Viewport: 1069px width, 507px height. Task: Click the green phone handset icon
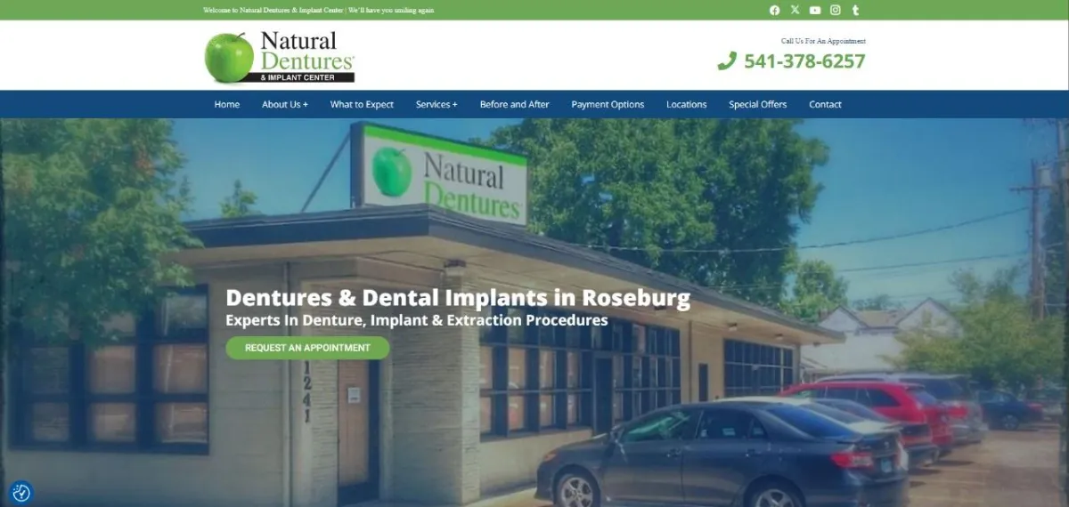point(727,61)
